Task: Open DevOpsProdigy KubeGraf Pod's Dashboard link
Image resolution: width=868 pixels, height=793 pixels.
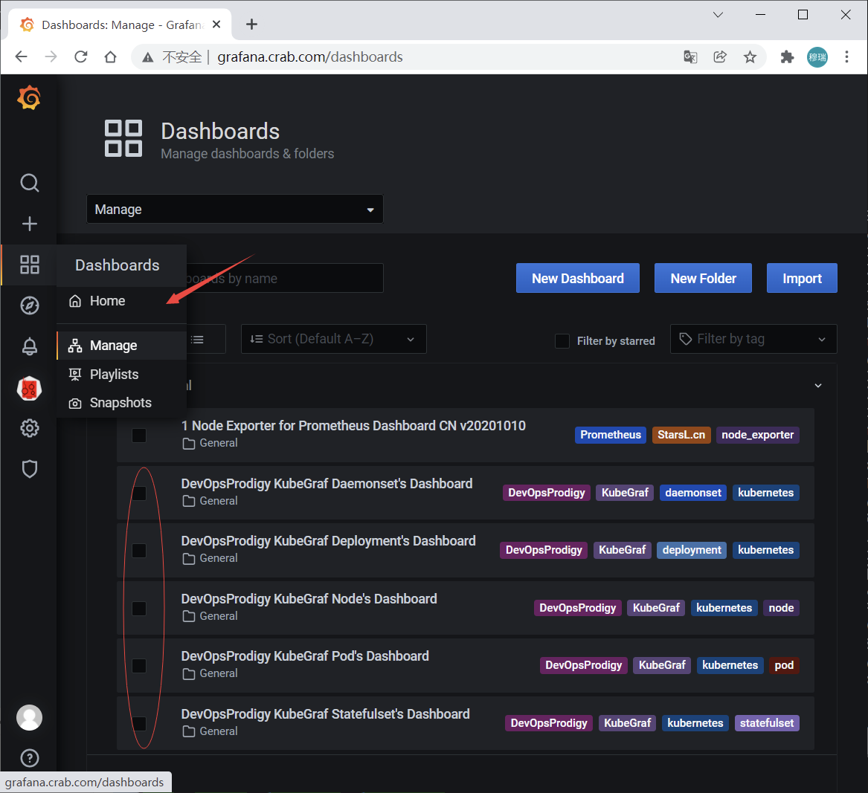Action: [305, 656]
